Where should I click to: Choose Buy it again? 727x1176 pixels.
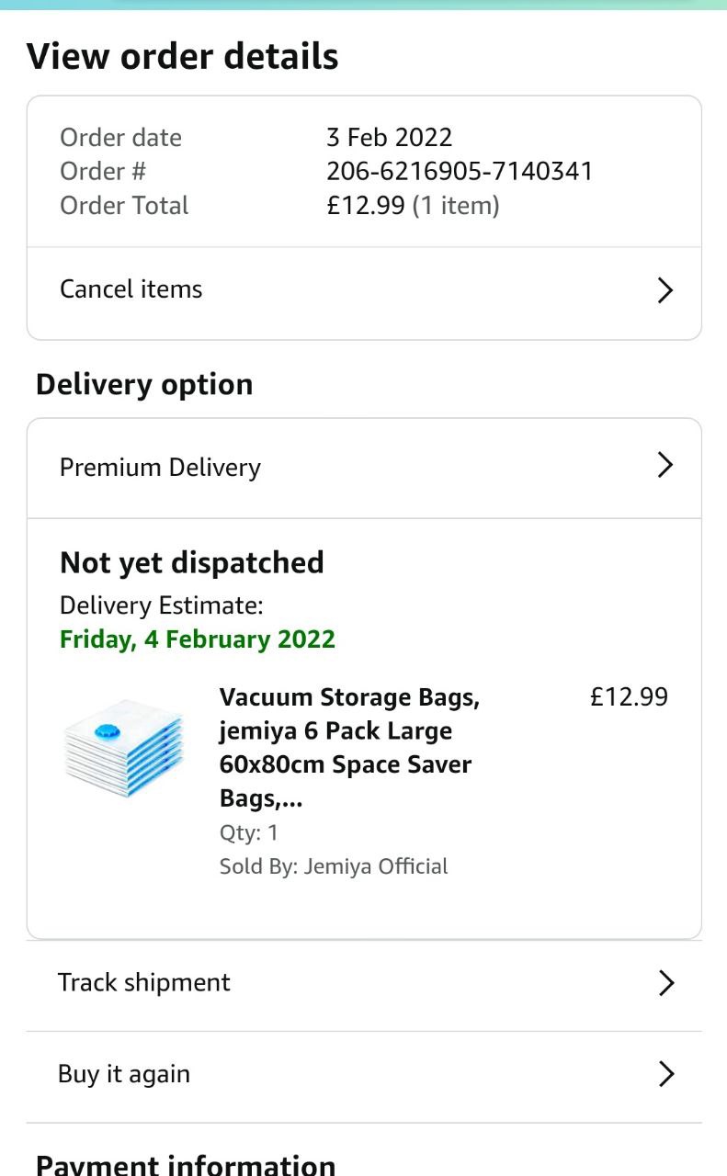pos(124,1074)
